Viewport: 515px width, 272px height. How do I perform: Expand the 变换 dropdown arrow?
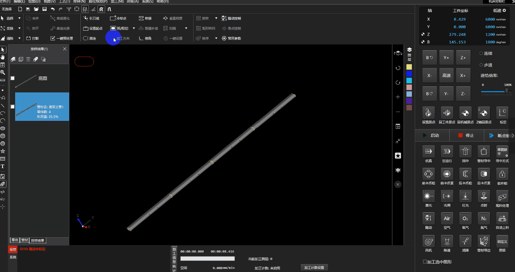pos(19,28)
